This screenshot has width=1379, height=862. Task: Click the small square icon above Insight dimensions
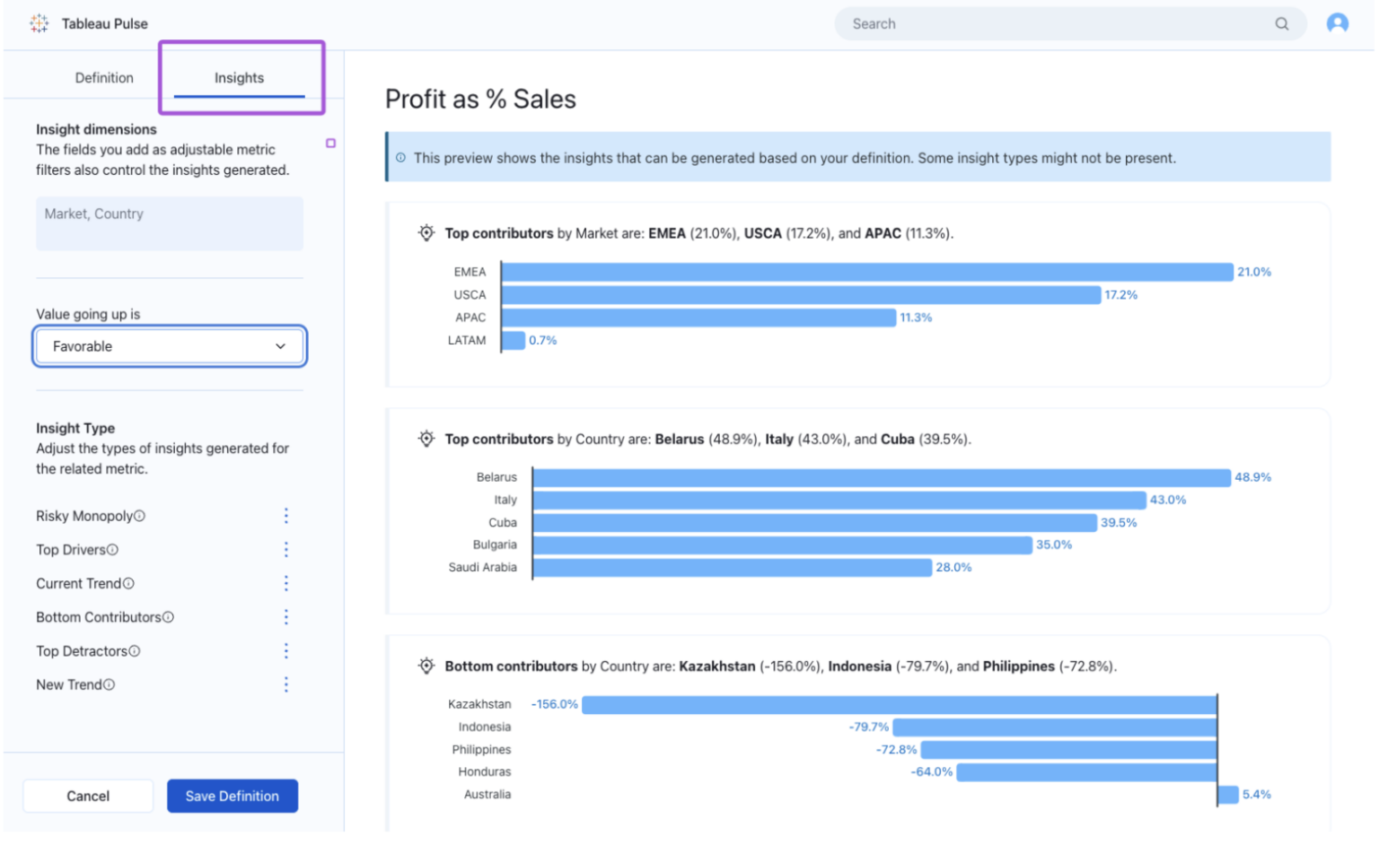pyautogui.click(x=330, y=143)
